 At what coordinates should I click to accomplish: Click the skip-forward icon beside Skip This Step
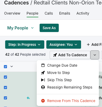(x=43, y=80)
